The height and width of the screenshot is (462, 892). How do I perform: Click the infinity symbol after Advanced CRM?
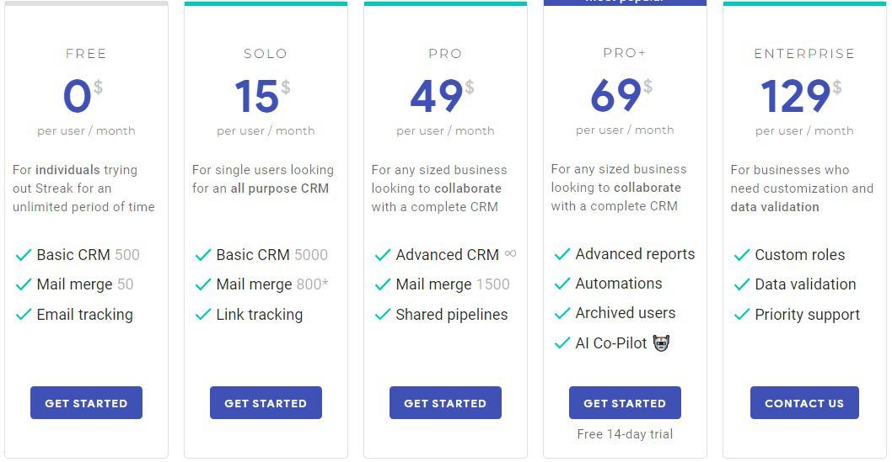tap(510, 253)
